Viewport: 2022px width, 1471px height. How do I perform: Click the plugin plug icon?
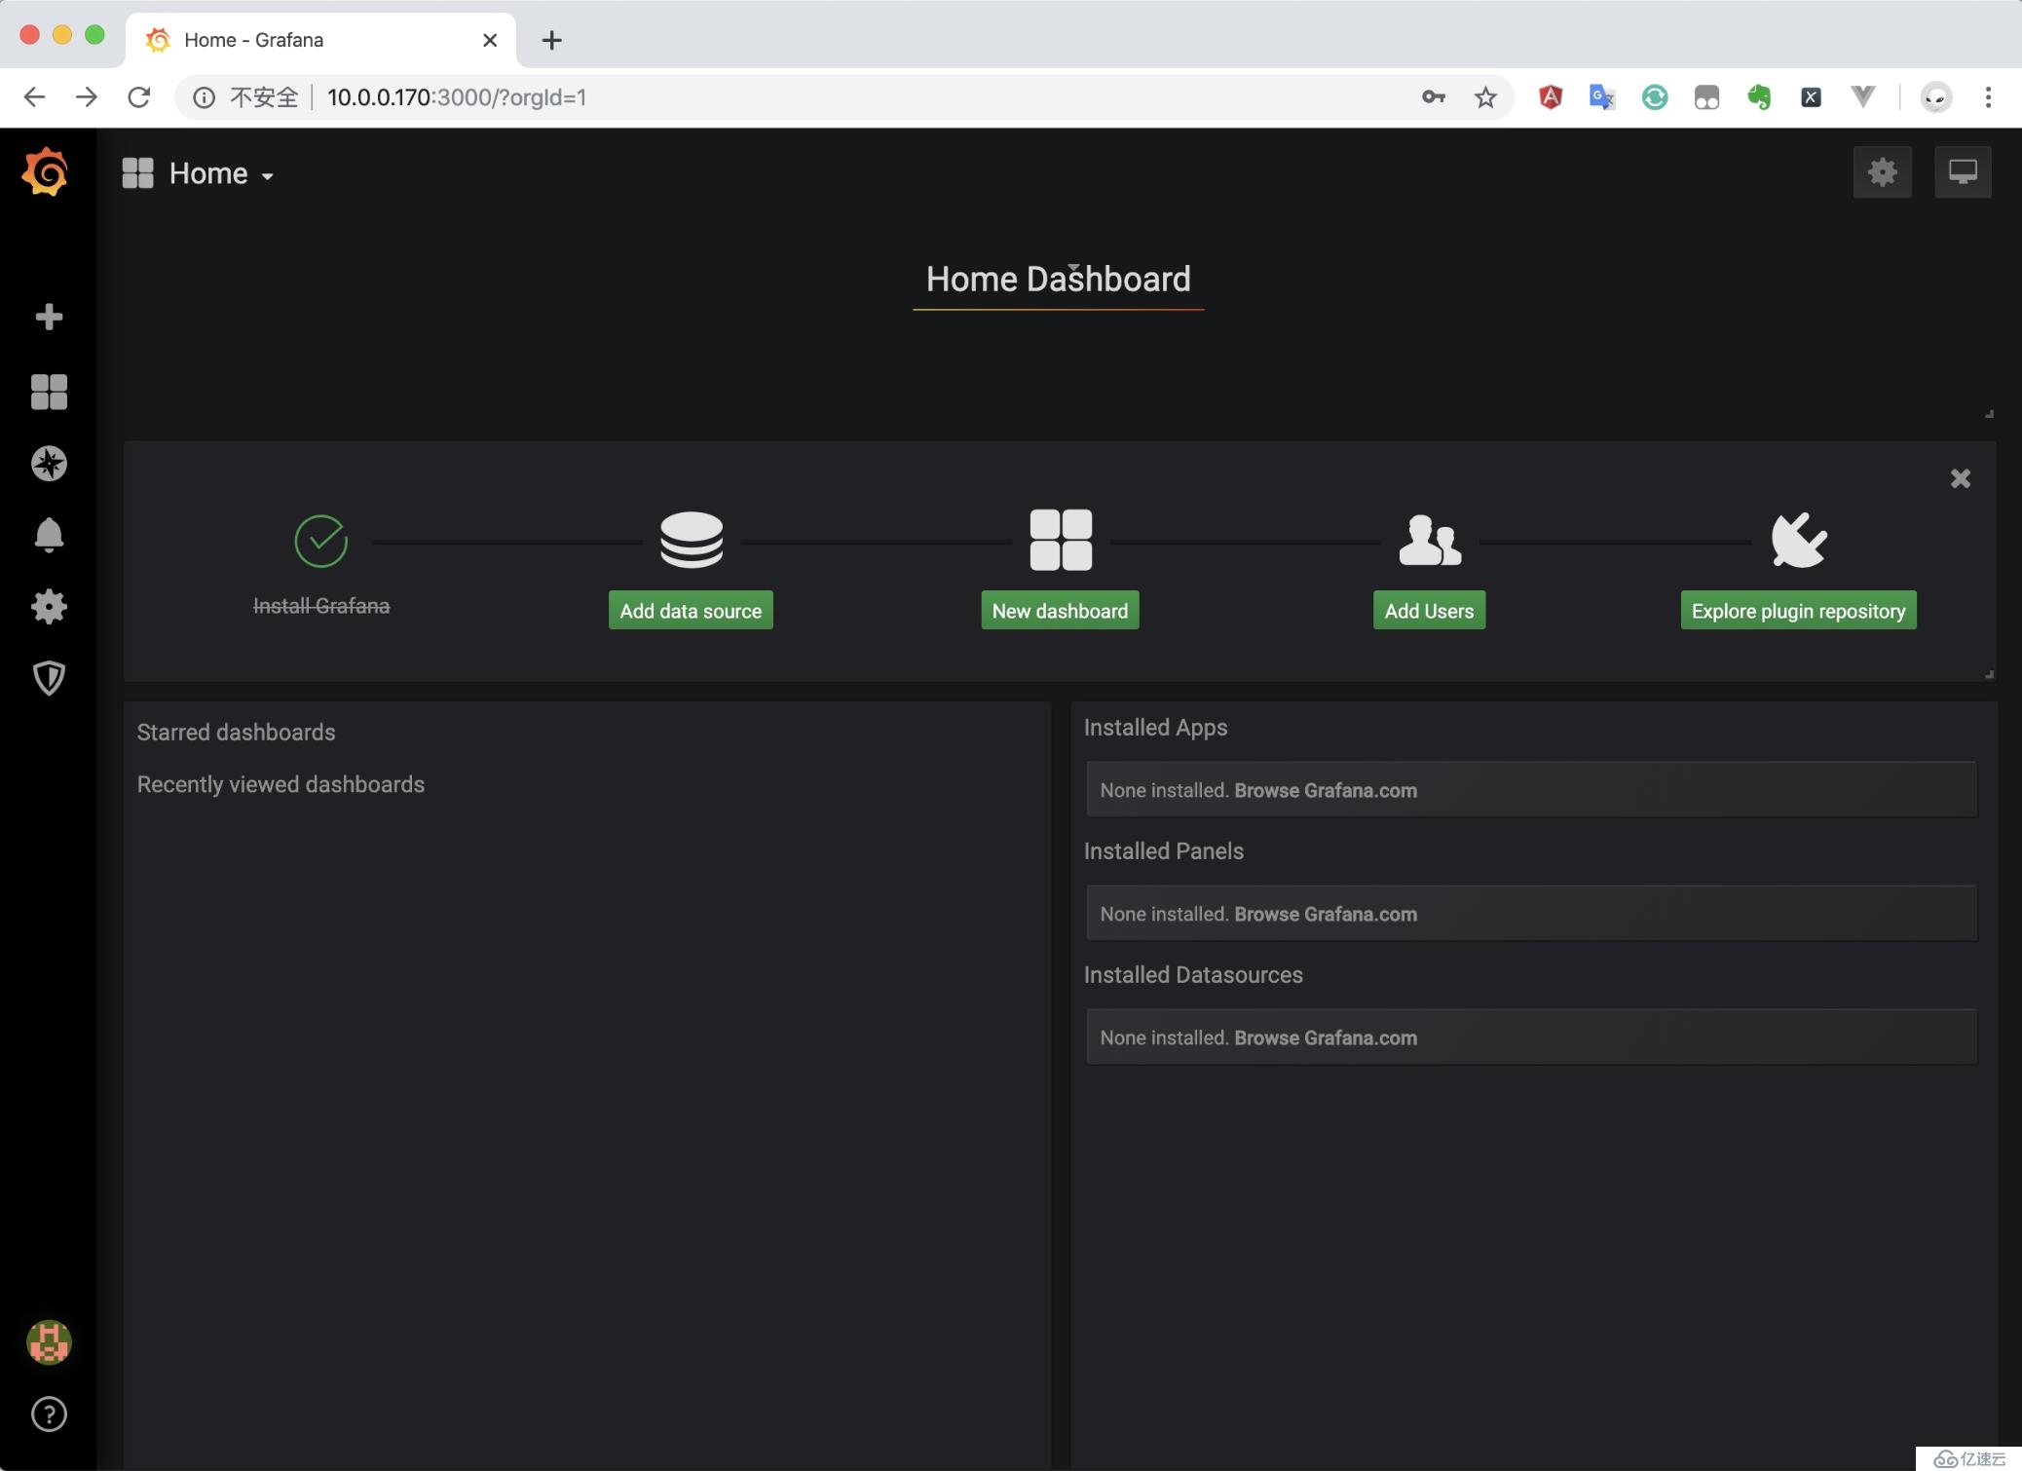coord(1799,540)
